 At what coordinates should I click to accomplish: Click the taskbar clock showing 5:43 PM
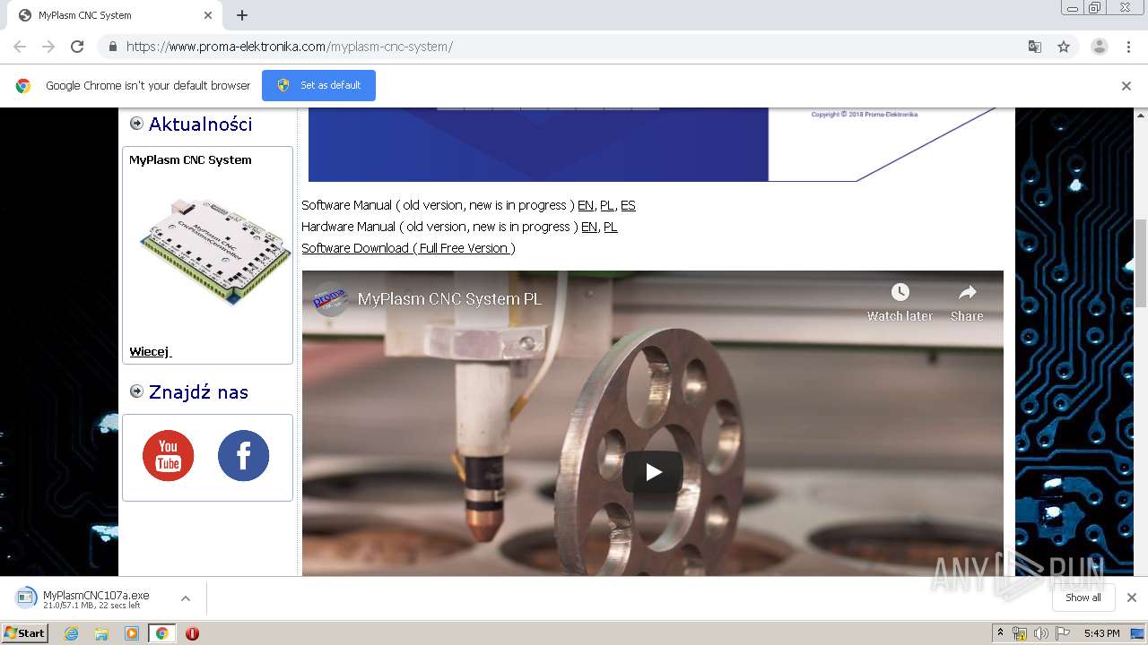coord(1101,633)
